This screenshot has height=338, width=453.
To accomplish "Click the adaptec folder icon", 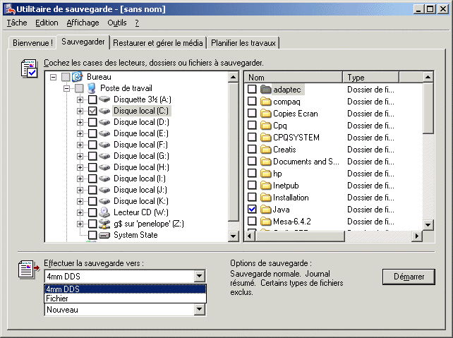I will click(266, 90).
